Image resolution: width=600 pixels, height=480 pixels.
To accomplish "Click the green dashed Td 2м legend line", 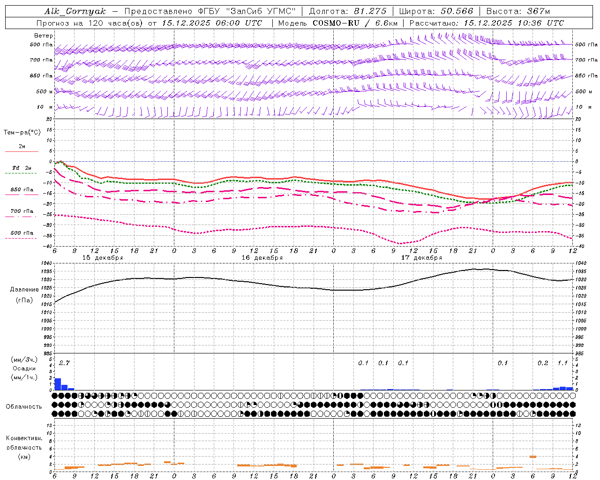I will pos(22,173).
